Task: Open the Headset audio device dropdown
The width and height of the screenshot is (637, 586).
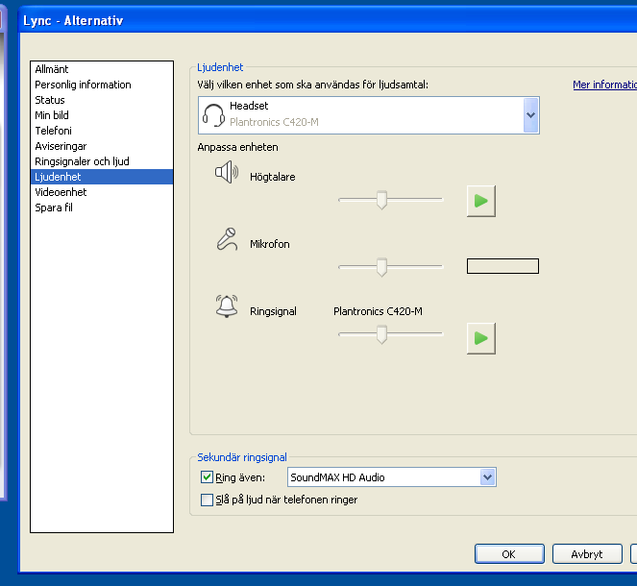Action: [531, 115]
